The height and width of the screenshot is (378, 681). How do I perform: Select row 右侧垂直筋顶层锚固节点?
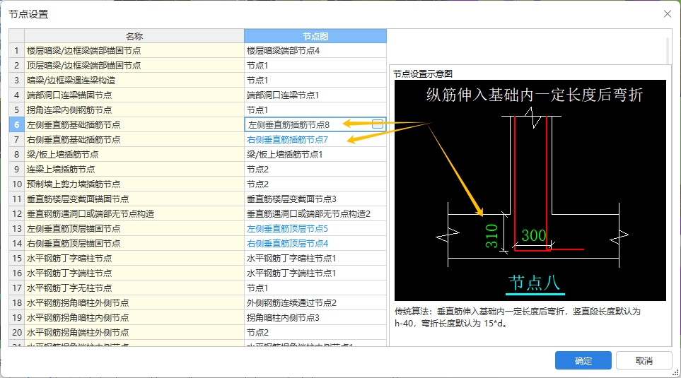(134, 244)
